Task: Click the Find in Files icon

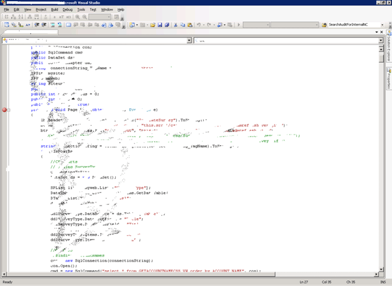Action: click(324, 25)
